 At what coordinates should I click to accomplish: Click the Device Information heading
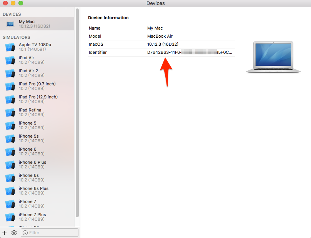[108, 18]
